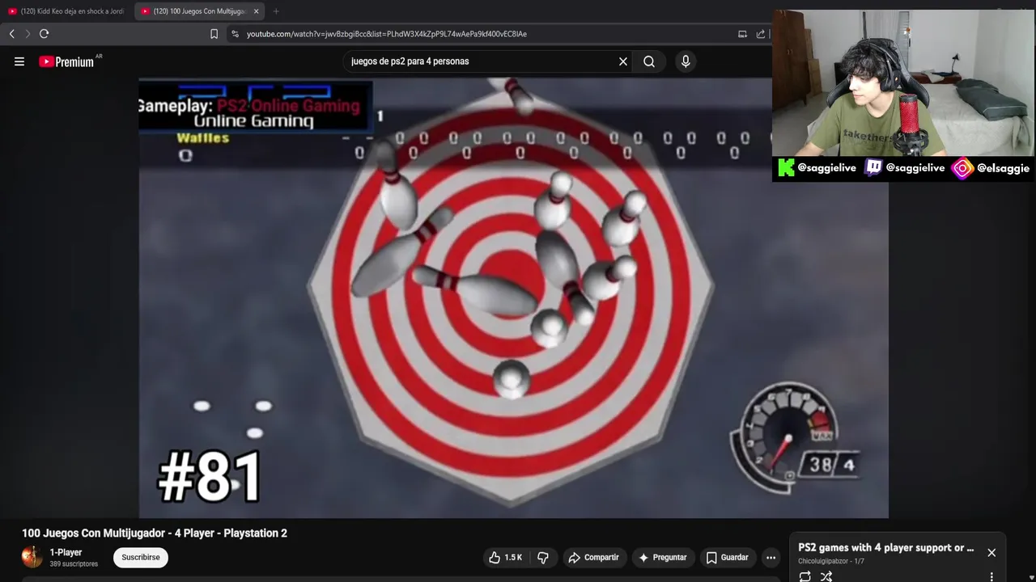Like the video with 1.5K likes
The width and height of the screenshot is (1036, 582).
[506, 558]
